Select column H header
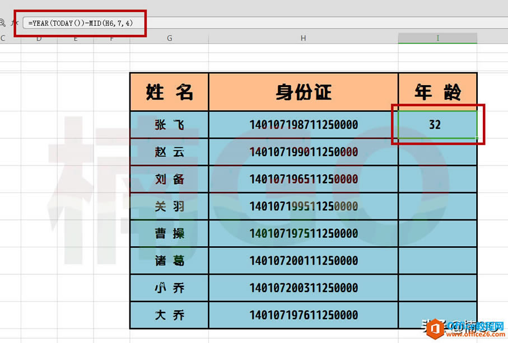508x343 pixels. tap(303, 38)
